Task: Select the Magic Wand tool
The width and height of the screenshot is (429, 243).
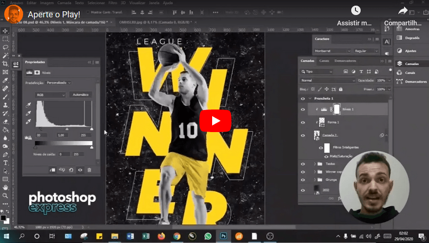Action: pyautogui.click(x=5, y=55)
